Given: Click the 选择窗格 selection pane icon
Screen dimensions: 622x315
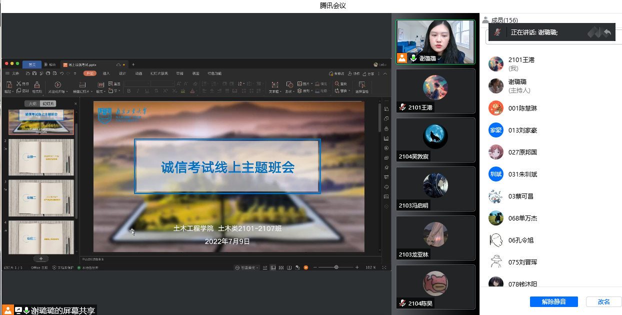Looking at the screenshot, I should [x=361, y=85].
